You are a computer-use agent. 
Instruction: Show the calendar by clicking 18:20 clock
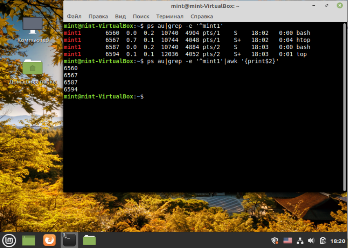(338, 241)
